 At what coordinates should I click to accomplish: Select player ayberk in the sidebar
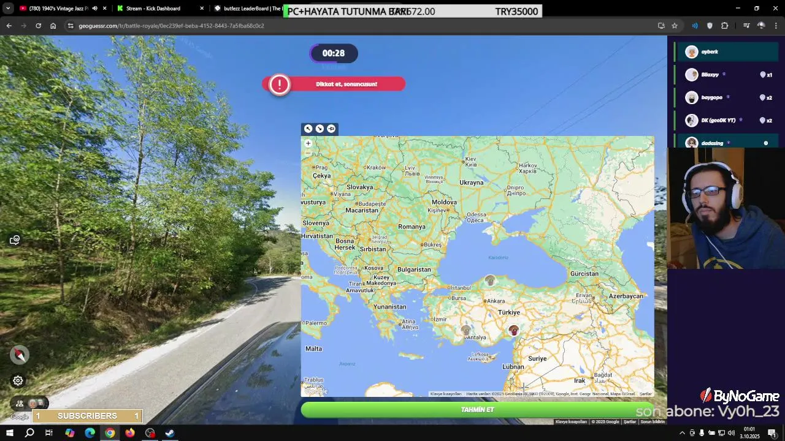726,52
